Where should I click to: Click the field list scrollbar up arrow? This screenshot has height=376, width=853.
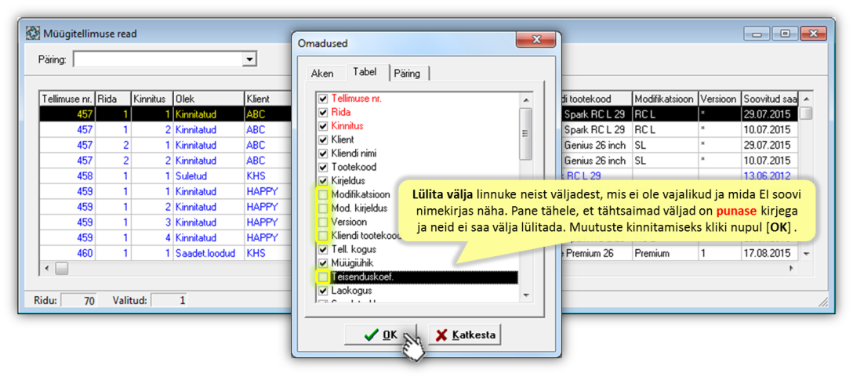(x=525, y=99)
